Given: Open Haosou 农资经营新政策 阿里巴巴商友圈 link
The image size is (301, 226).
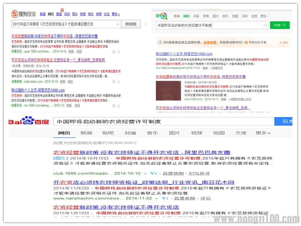Looking at the screenshot, I should point(200,77).
